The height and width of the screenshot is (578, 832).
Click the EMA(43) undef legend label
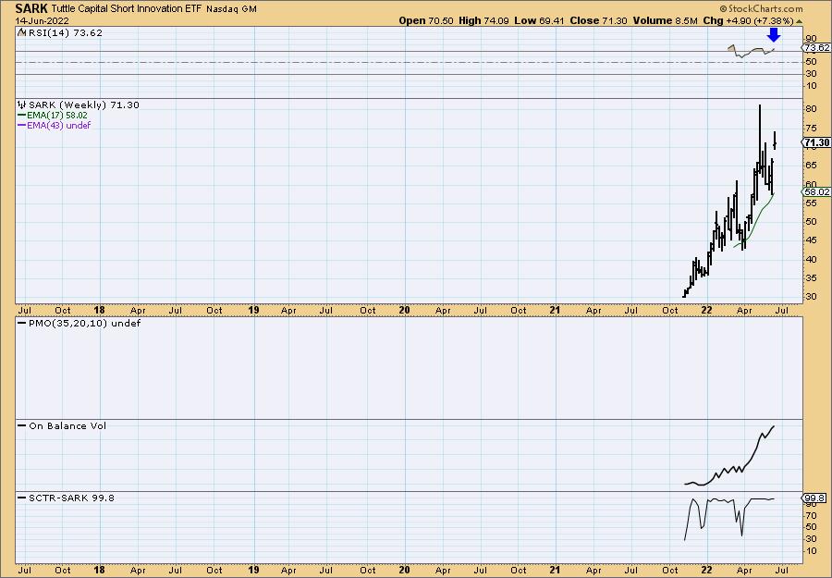click(59, 125)
